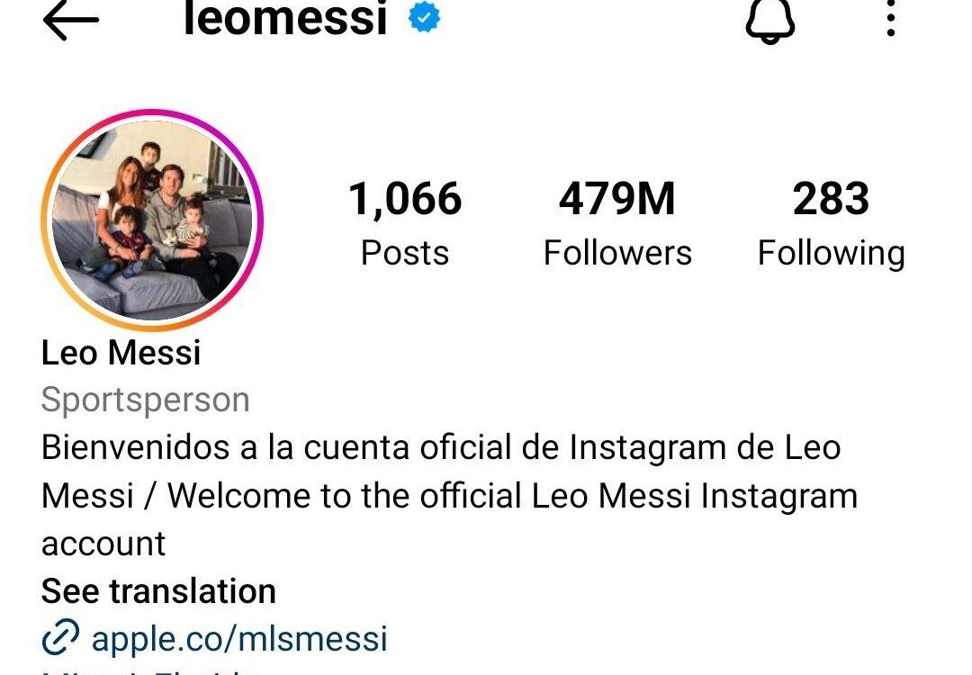The width and height of the screenshot is (972, 675).
Task: Tap the Sportsperson category label
Action: 146,400
